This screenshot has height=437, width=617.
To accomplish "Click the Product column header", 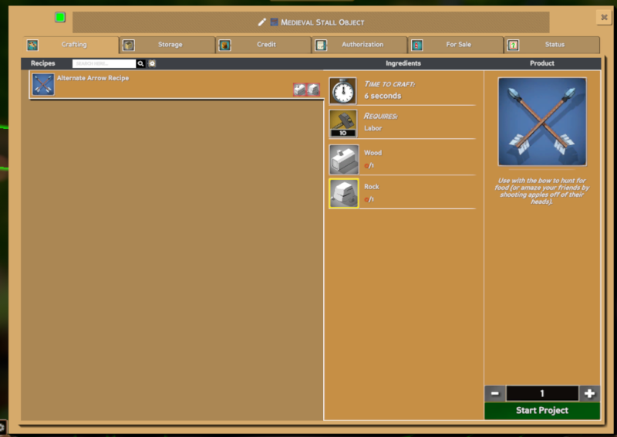I will coord(542,63).
